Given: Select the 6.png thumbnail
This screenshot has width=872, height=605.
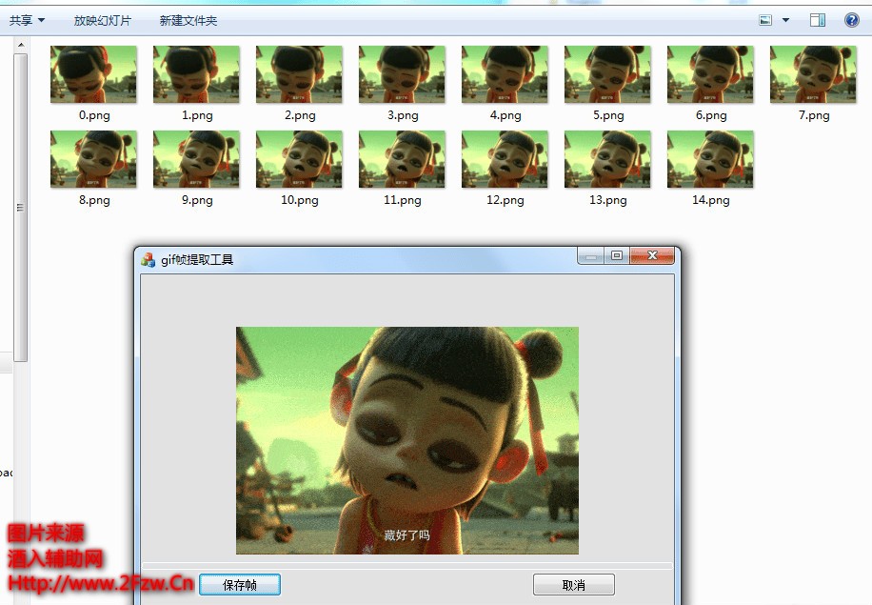Looking at the screenshot, I should tap(711, 74).
